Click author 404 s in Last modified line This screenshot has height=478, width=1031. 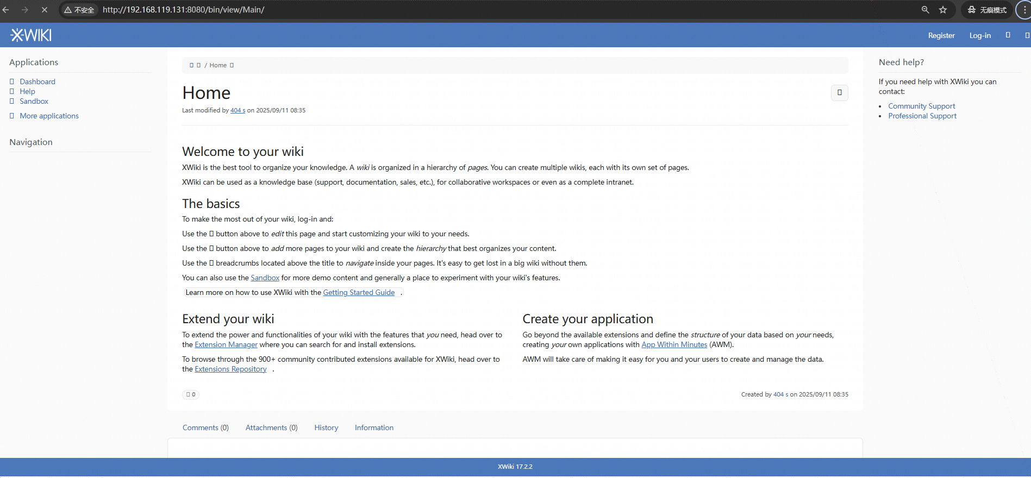[238, 110]
